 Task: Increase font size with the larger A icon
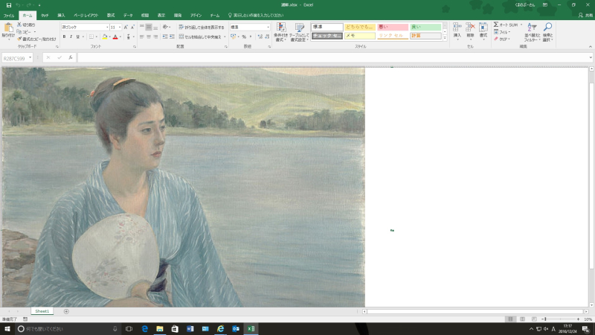coord(126,28)
